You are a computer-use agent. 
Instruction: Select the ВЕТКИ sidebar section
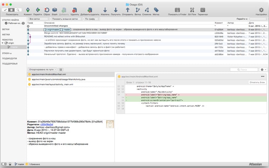[6, 29]
